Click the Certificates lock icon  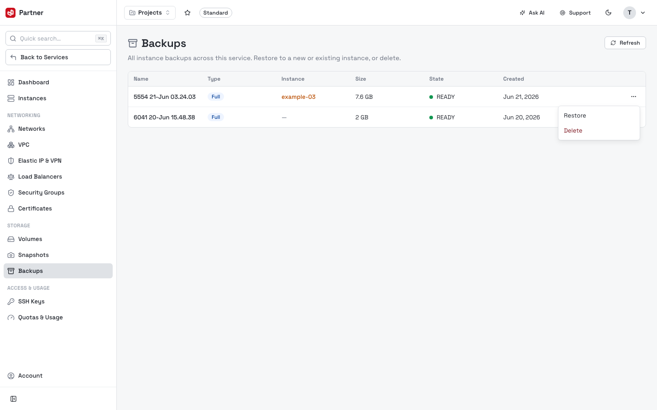click(x=11, y=209)
